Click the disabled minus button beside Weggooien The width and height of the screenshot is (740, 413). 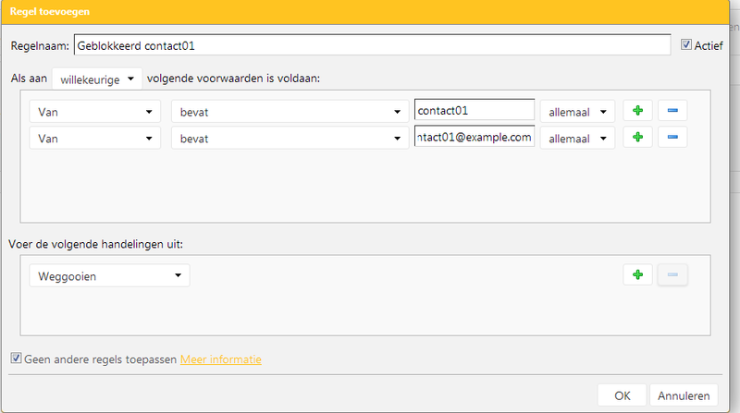(x=672, y=274)
